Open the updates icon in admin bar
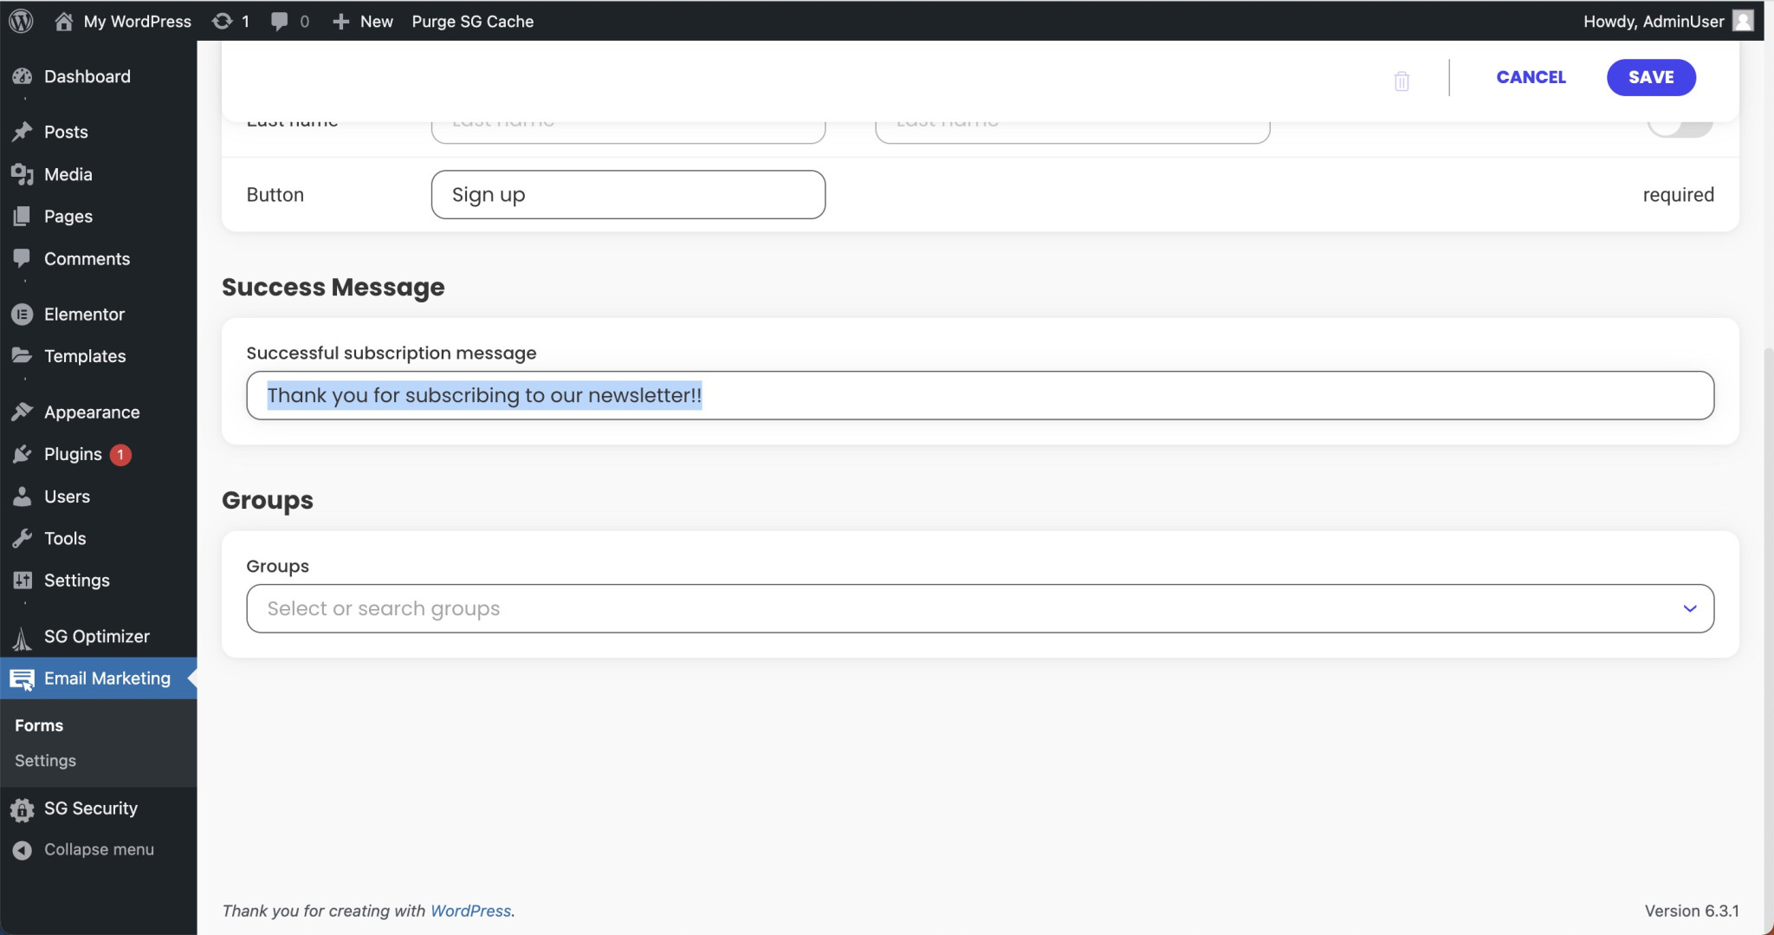1774x935 pixels. (223, 21)
